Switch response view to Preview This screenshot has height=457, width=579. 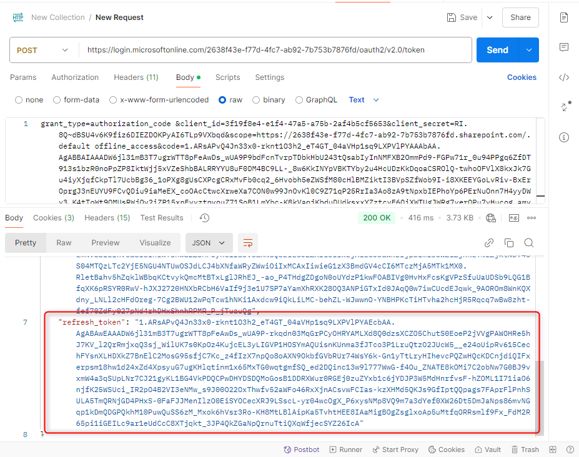point(105,243)
